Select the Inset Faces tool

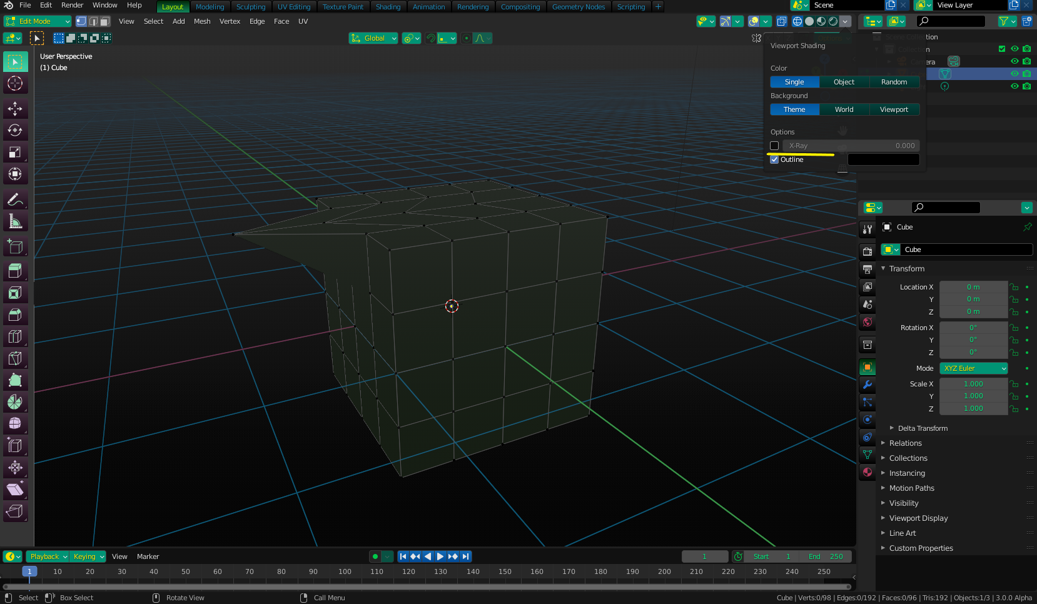(x=15, y=293)
